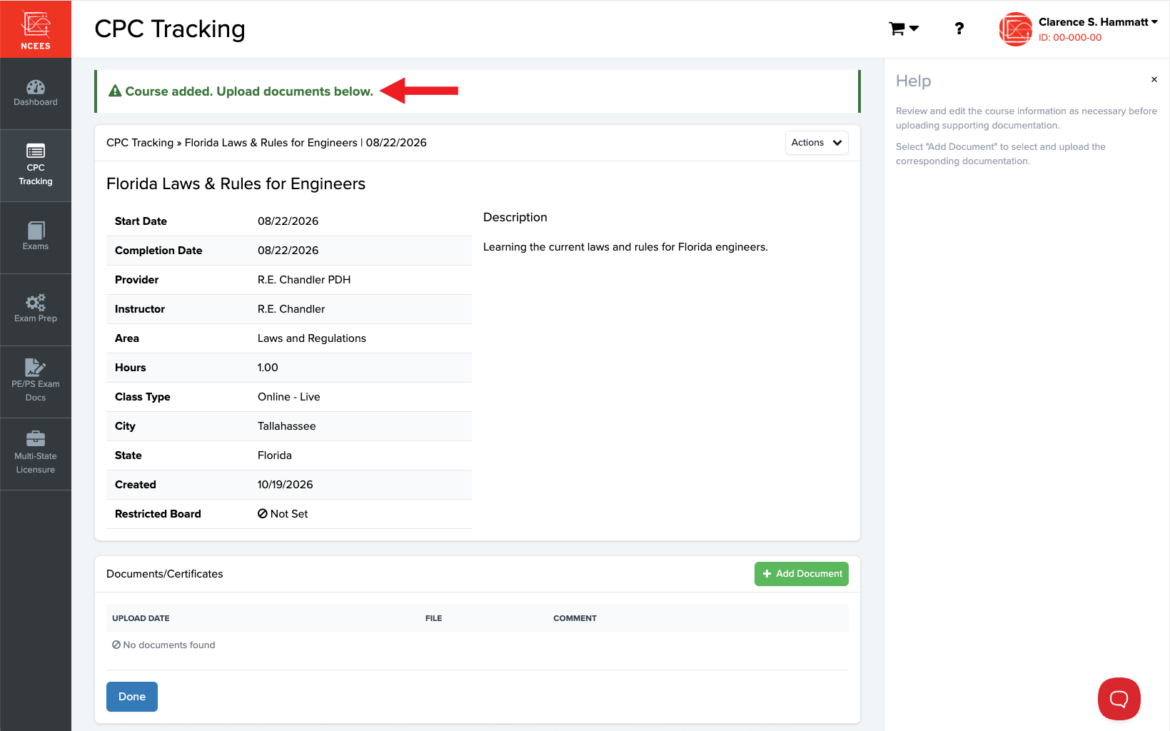Click the Done button
This screenshot has width=1170, height=731.
pyautogui.click(x=132, y=697)
